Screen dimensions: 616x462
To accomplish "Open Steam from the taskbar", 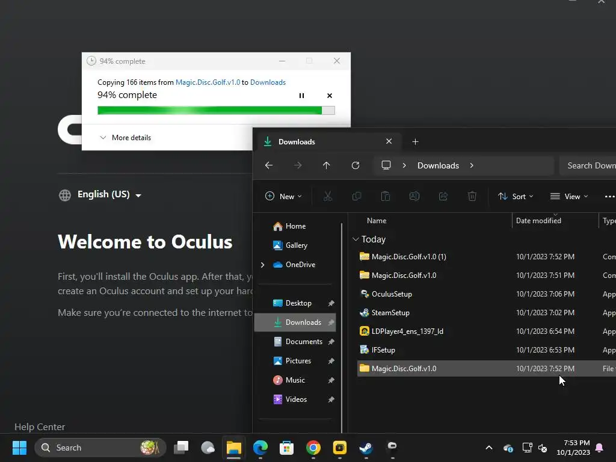I will pos(366,448).
